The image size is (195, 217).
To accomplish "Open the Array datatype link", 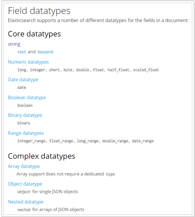I will point(24,166).
